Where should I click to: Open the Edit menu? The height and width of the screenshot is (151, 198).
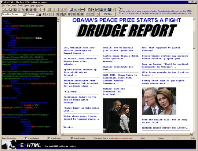click(x=8, y=6)
